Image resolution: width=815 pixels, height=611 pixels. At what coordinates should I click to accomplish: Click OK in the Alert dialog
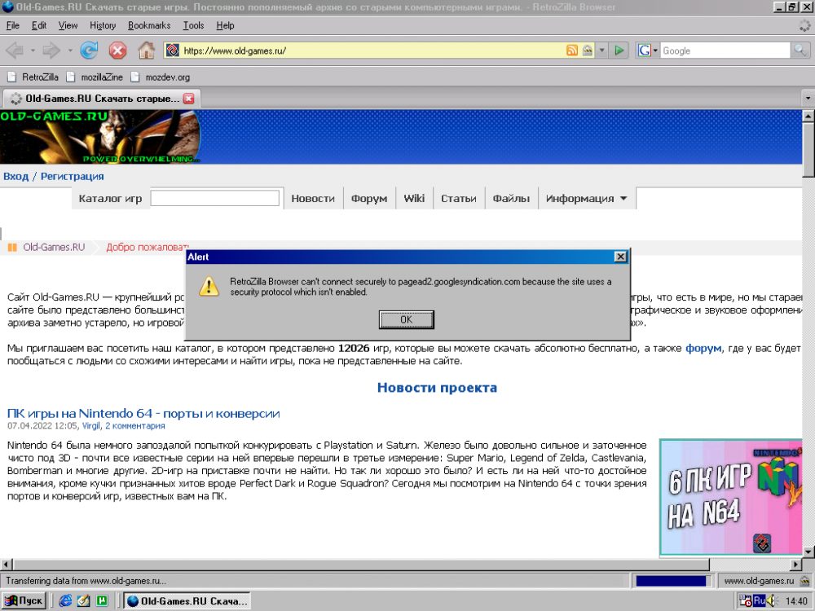coord(406,319)
